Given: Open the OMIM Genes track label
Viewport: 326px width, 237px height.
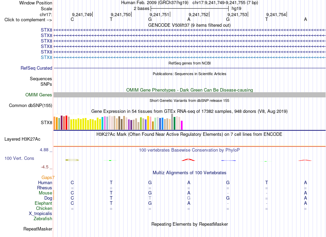Looking at the screenshot, I should pos(39,95).
